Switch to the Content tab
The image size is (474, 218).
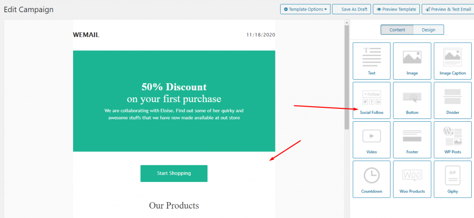click(x=397, y=30)
